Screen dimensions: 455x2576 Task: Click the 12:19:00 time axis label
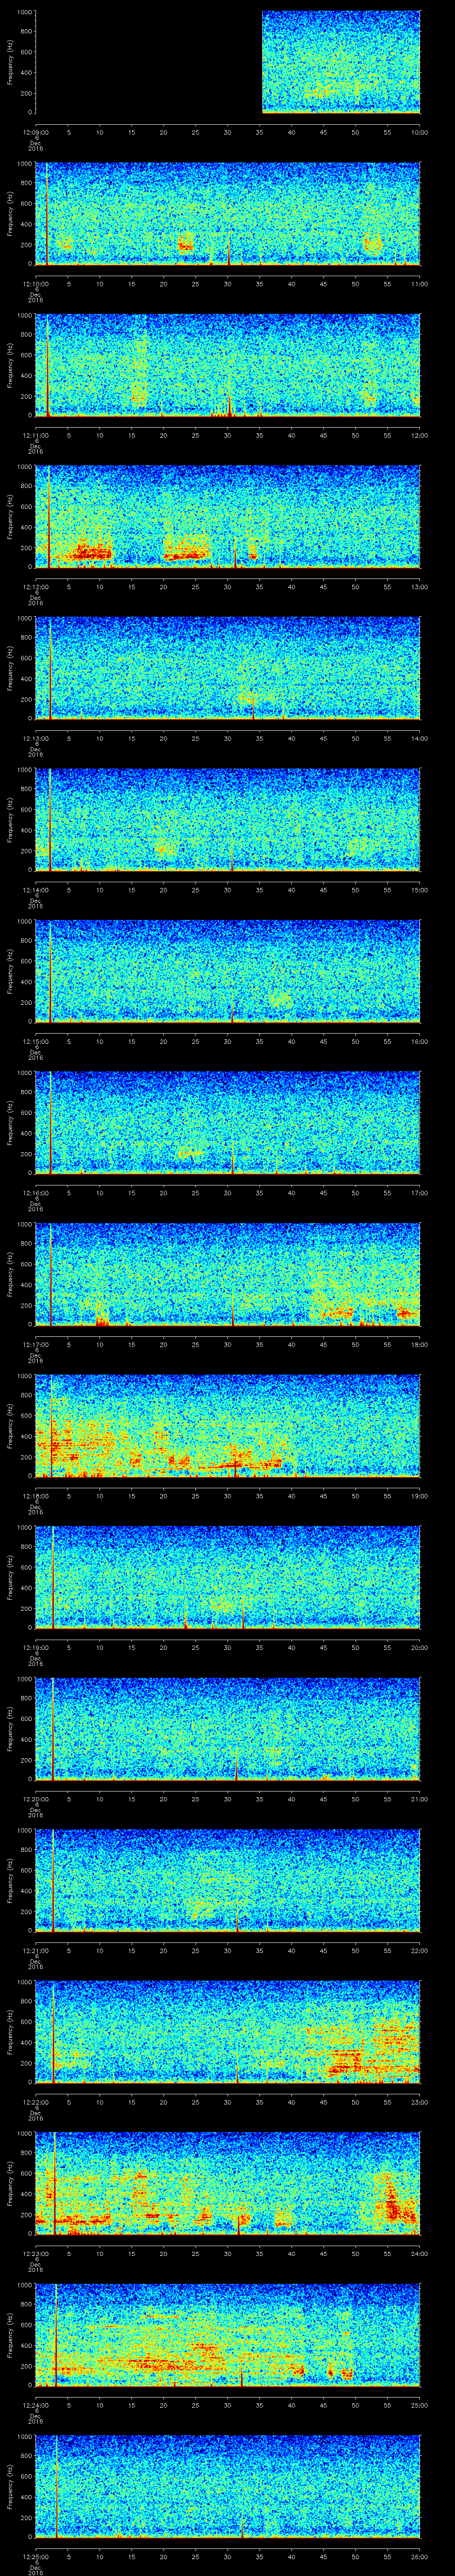(36, 1647)
